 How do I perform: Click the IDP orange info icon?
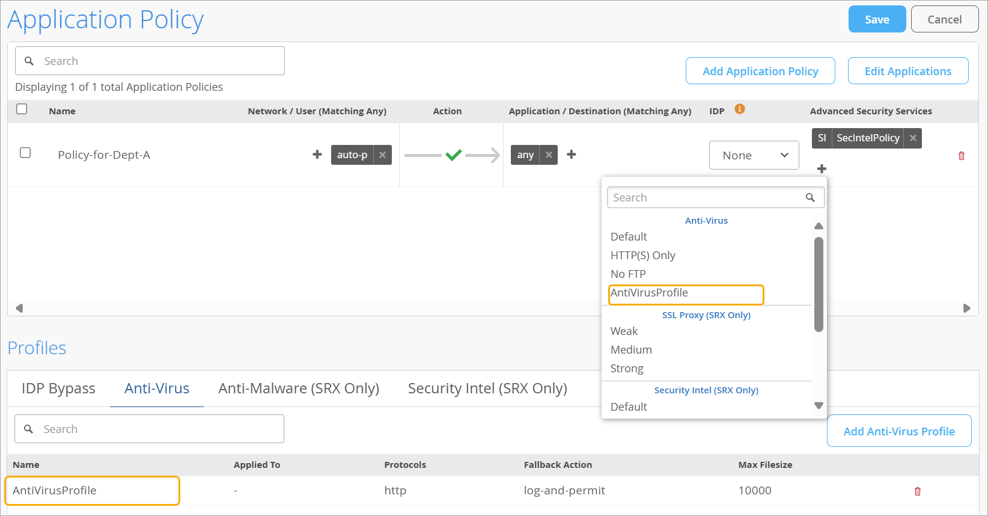[740, 109]
